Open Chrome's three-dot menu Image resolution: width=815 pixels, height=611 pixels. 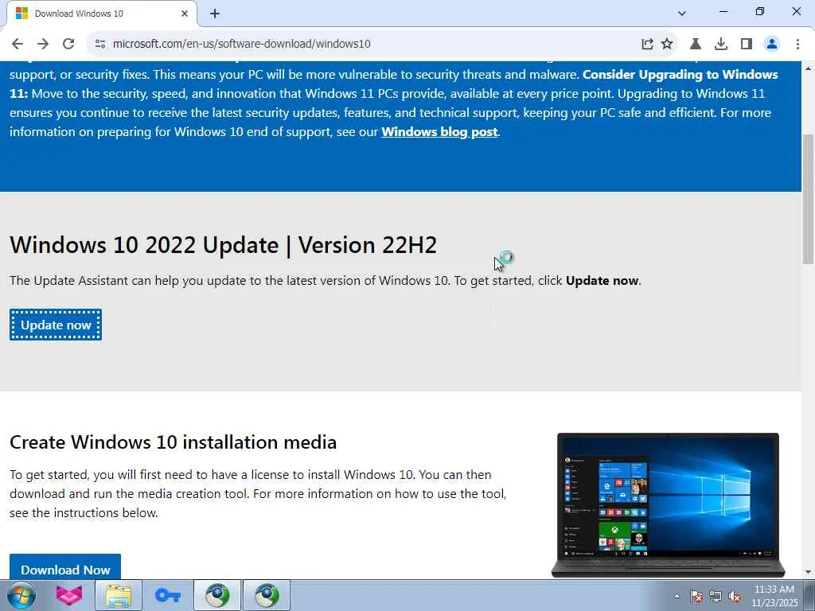pyautogui.click(x=797, y=44)
